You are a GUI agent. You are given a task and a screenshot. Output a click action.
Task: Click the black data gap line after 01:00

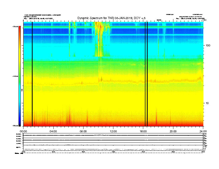32,74
